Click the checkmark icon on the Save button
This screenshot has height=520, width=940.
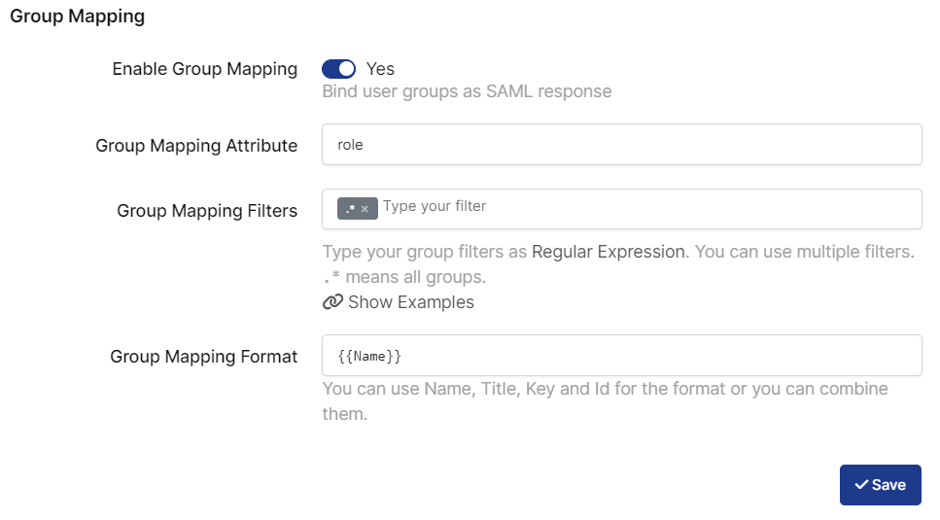click(x=860, y=485)
